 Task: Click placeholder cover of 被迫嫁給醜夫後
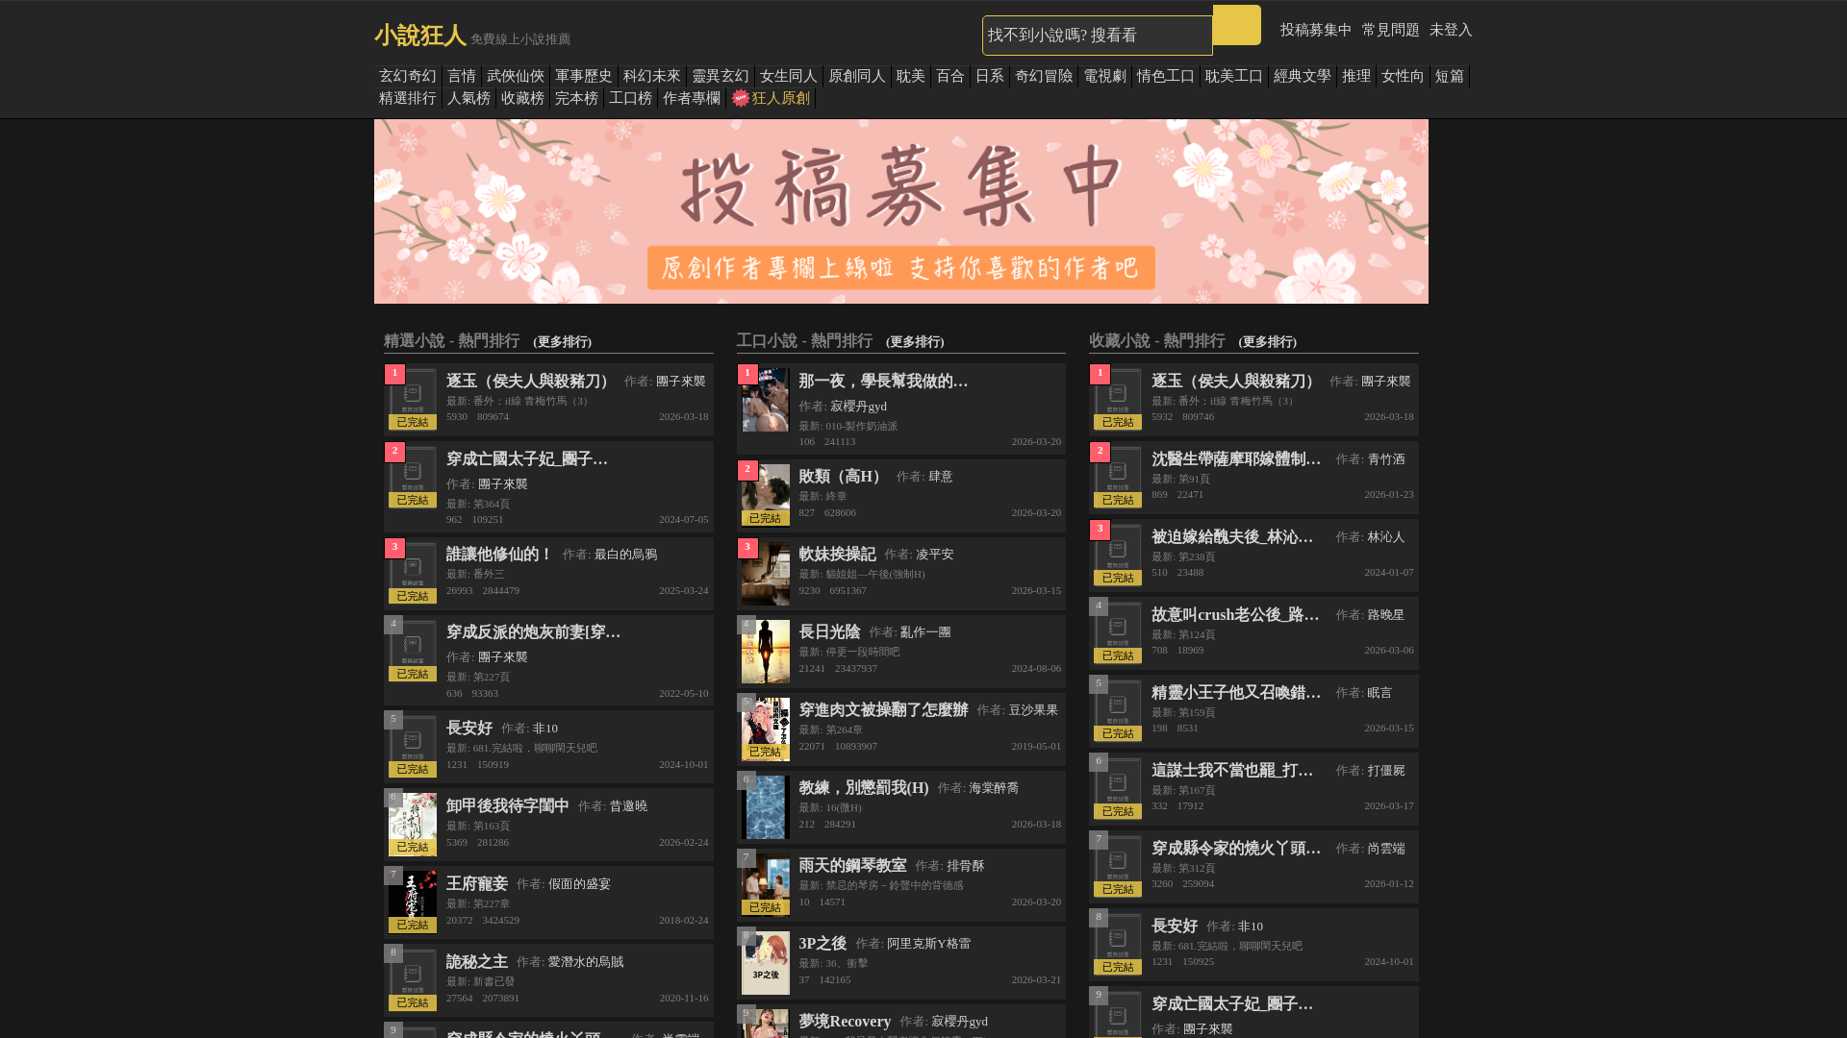(x=1118, y=556)
